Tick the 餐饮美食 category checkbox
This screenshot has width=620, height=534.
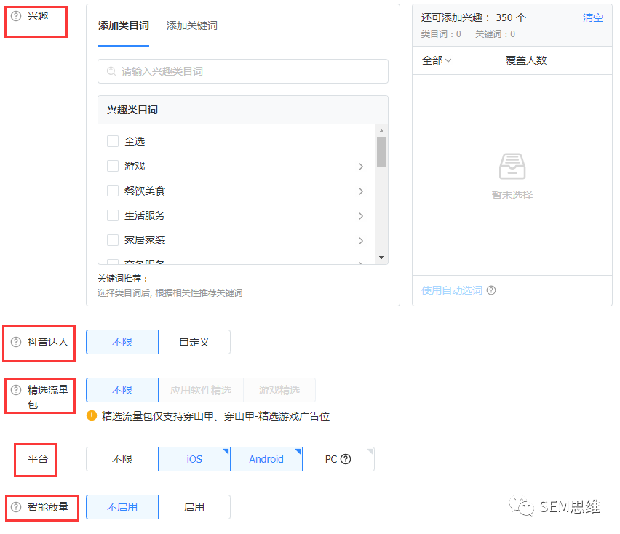click(113, 191)
